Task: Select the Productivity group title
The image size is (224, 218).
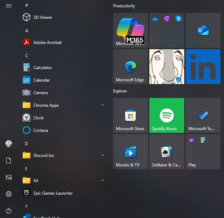Action: [124, 6]
